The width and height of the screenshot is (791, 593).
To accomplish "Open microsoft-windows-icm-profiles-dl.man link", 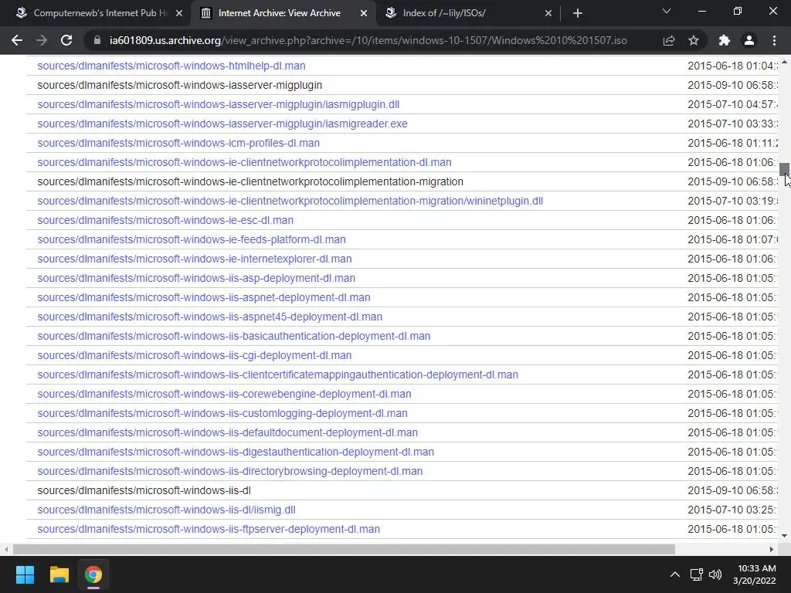I will (178, 143).
